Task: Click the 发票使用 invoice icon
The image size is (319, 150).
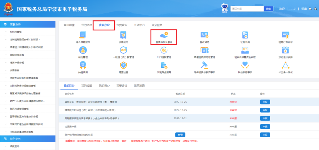Action: click(123, 36)
